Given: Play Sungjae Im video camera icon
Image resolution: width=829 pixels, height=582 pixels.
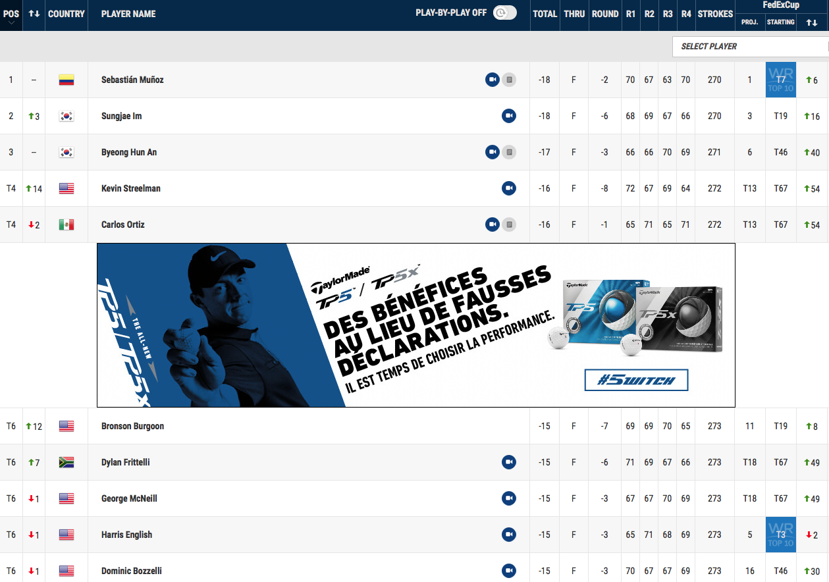Looking at the screenshot, I should point(509,116).
